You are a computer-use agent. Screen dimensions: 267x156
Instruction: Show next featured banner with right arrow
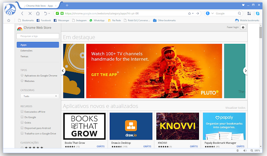(x=245, y=71)
